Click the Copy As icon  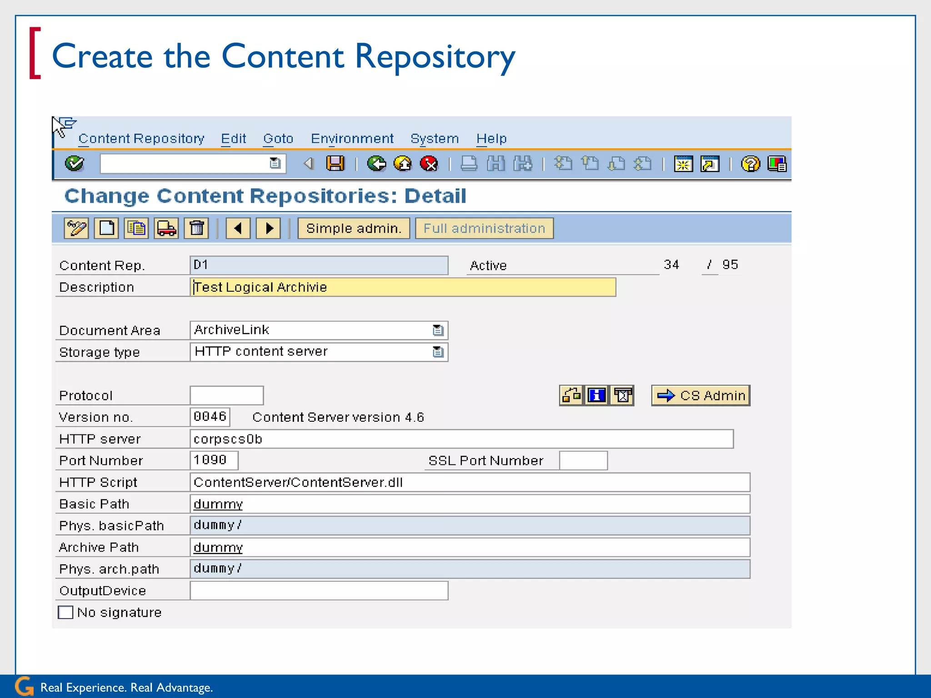pyautogui.click(x=136, y=228)
